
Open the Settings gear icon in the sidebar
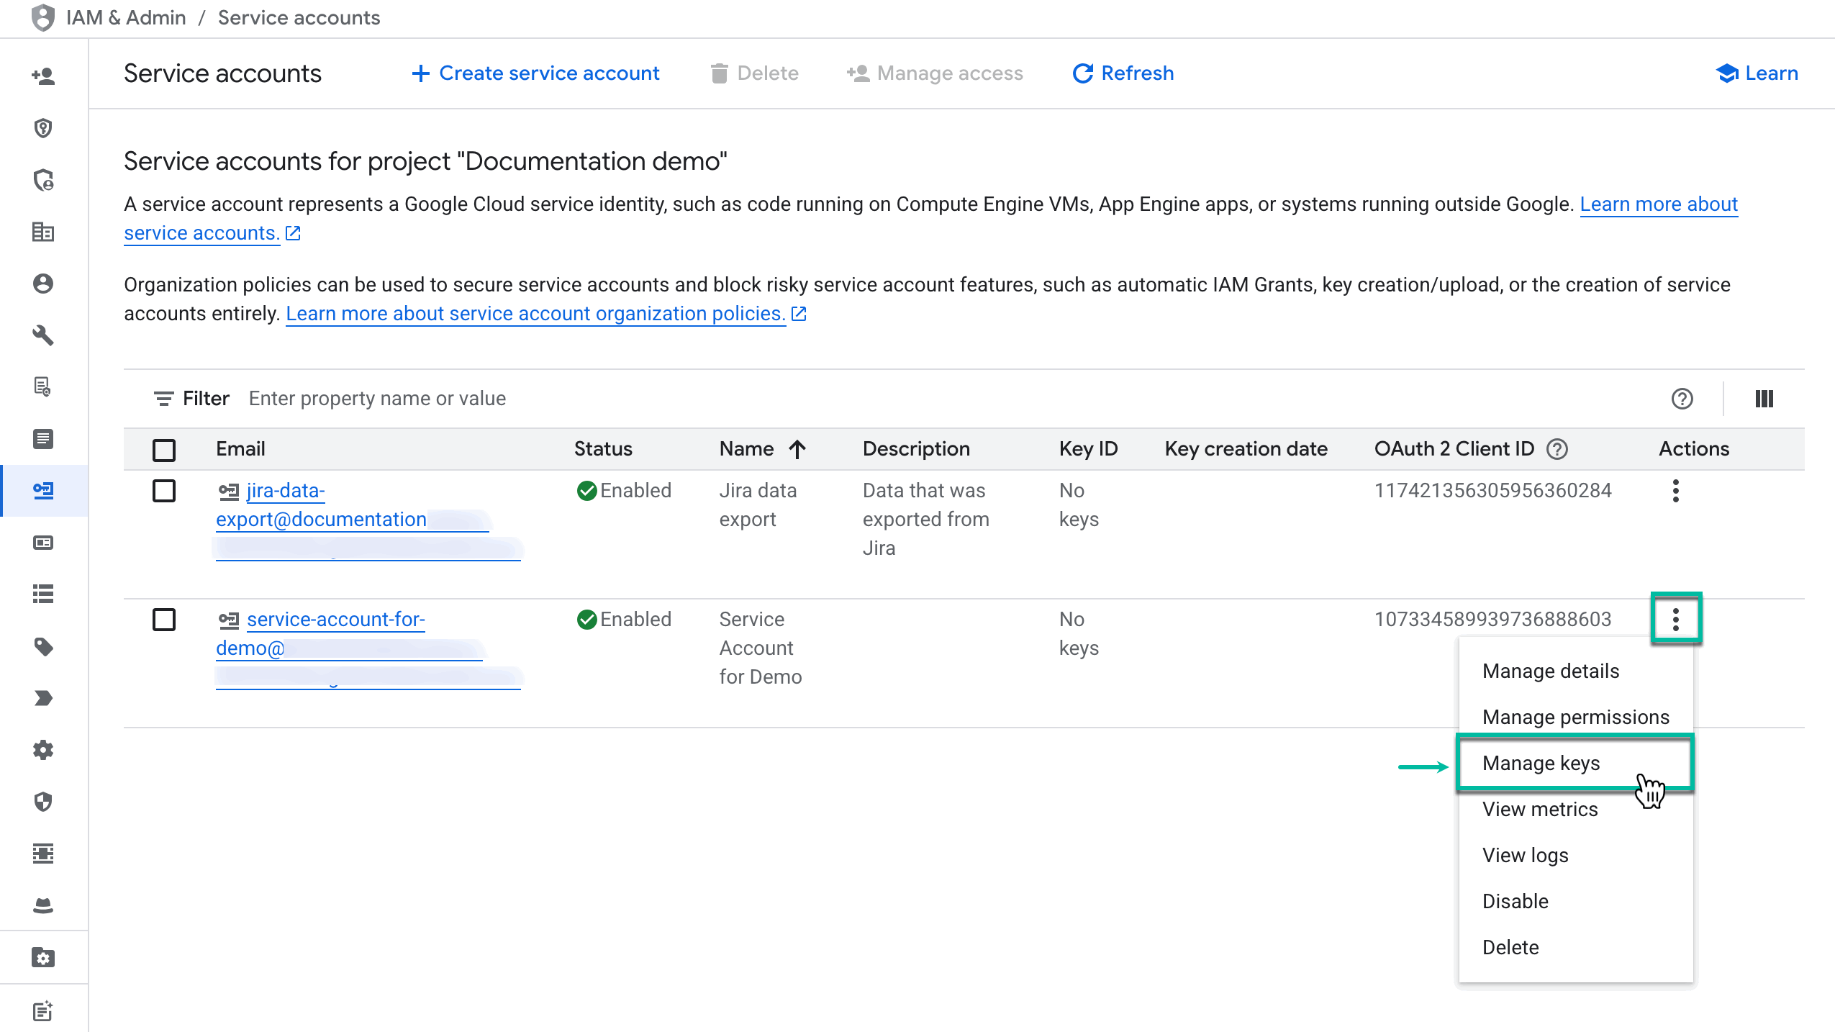point(42,749)
